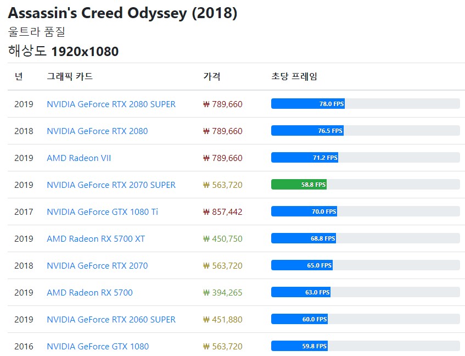The image size is (465, 356).
Task: Open NVIDIA GeForce RTX 2060 SUPER link
Action: click(111, 320)
